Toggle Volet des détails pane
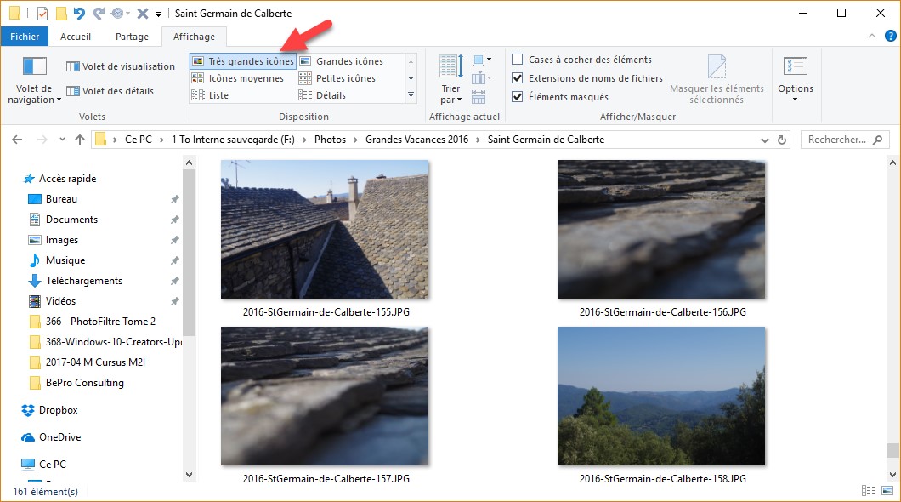 (x=110, y=91)
